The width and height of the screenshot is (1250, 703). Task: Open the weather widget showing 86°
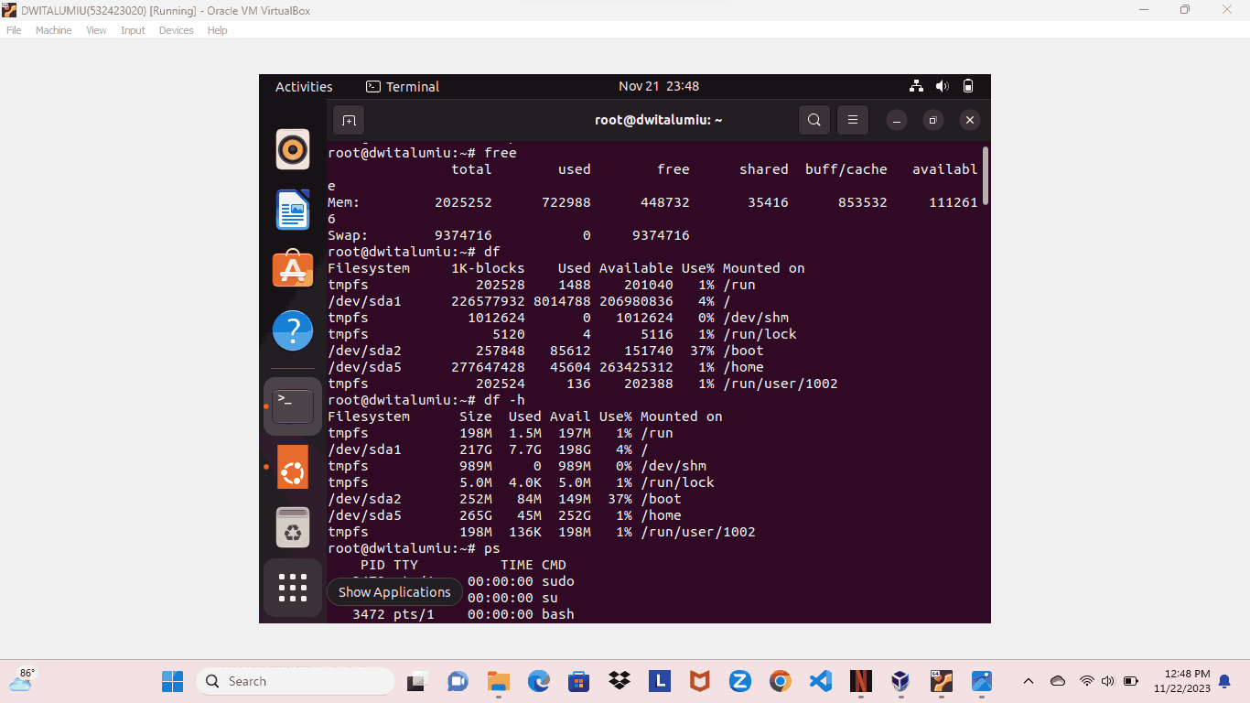coord(22,680)
